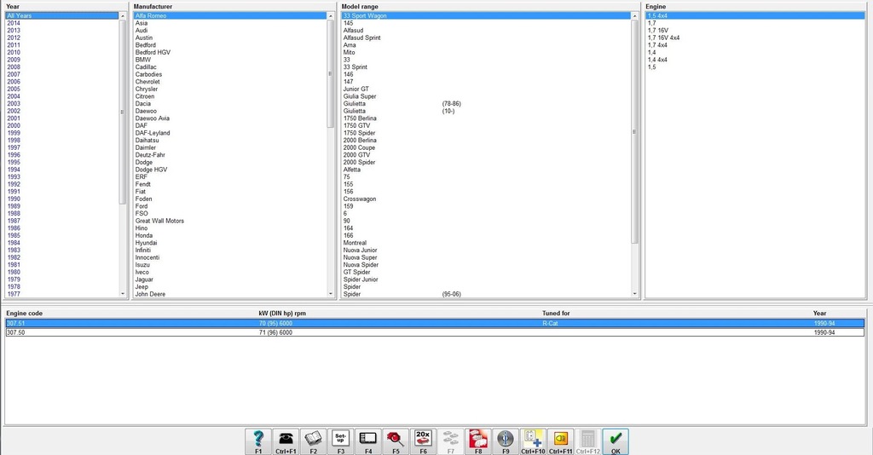This screenshot has height=455, width=873.
Task: Select Alfasud Sprint model
Action: [361, 37]
